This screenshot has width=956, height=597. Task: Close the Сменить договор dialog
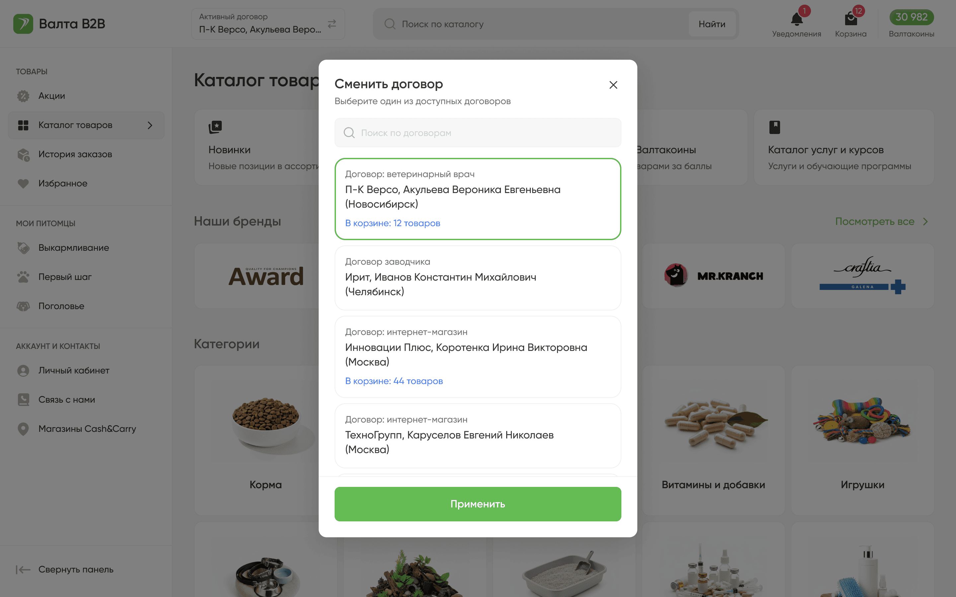pos(613,85)
